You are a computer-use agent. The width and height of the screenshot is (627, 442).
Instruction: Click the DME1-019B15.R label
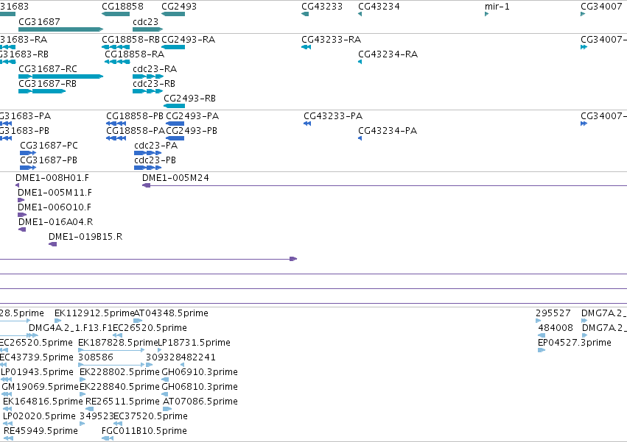click(85, 237)
